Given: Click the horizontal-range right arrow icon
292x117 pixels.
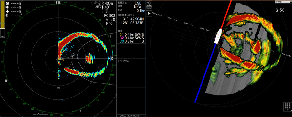Looking at the screenshot, I should (x=7, y=7).
